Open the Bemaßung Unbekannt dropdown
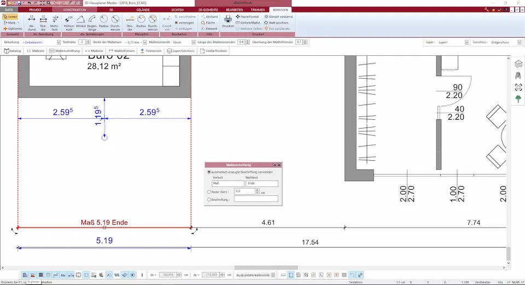The height and width of the screenshot is (285, 525). point(59,43)
